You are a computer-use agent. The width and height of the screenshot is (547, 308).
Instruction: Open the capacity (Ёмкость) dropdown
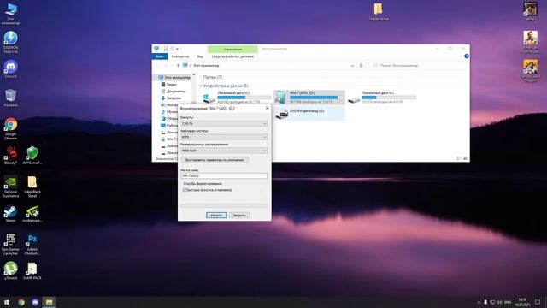224,123
